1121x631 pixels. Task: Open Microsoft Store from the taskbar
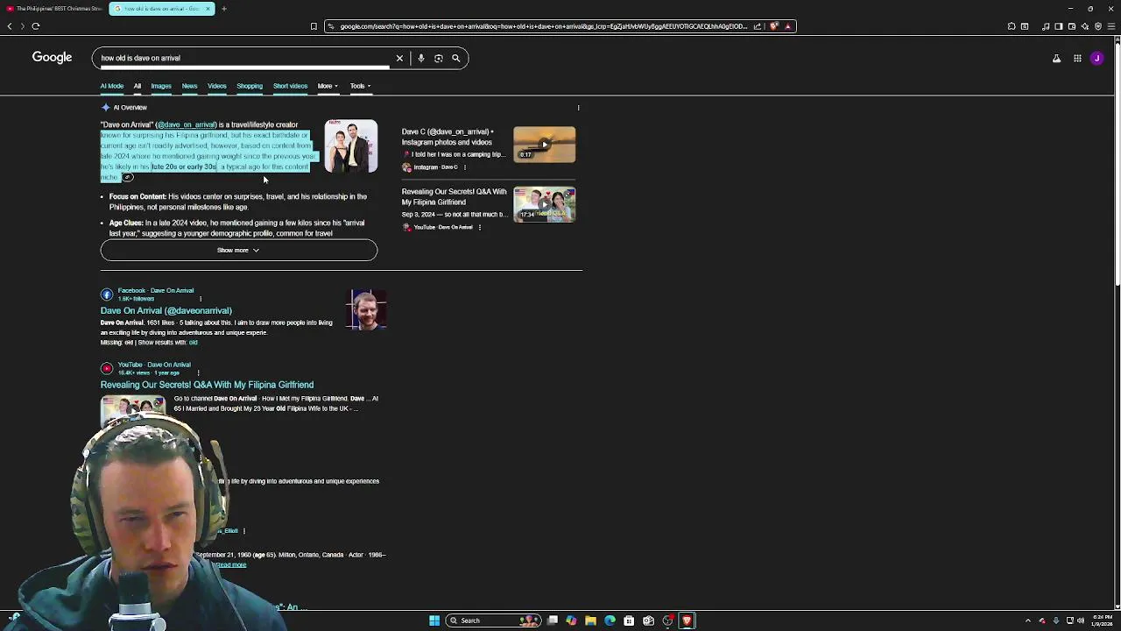point(629,620)
